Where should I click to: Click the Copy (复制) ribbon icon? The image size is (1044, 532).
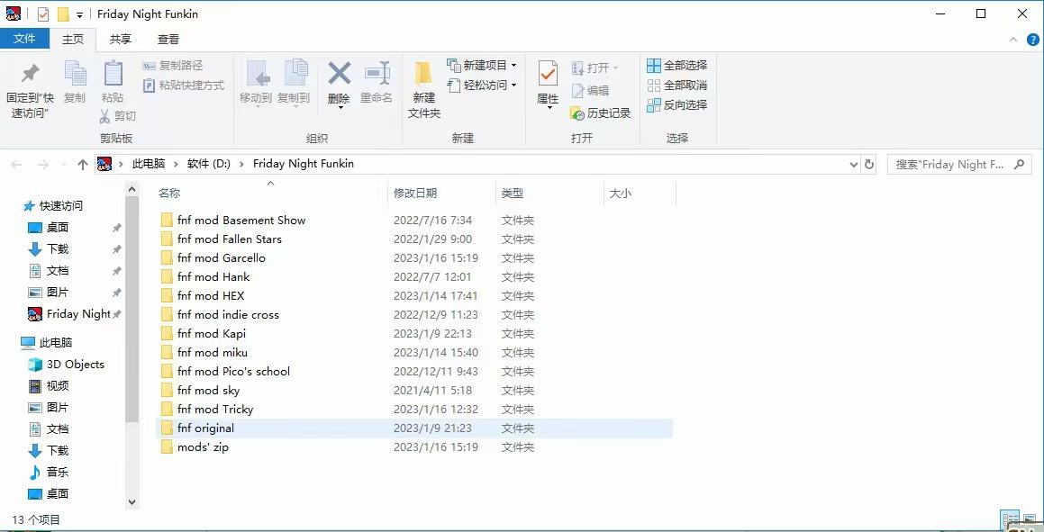pyautogui.click(x=75, y=74)
